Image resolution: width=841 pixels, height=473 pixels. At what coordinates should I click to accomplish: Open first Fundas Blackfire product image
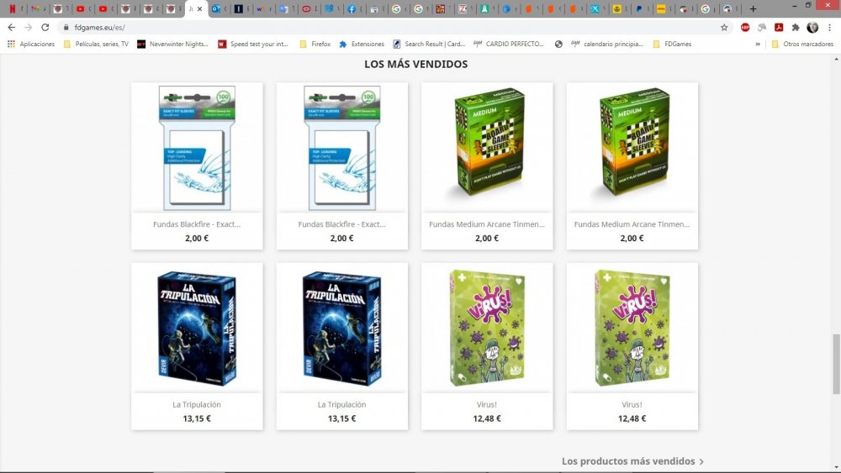click(197, 147)
